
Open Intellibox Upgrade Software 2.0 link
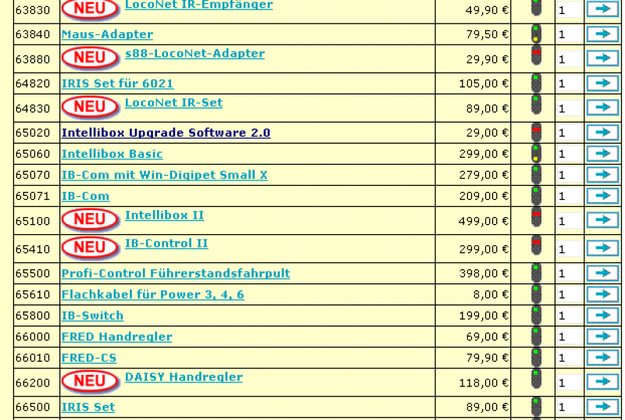click(x=166, y=133)
